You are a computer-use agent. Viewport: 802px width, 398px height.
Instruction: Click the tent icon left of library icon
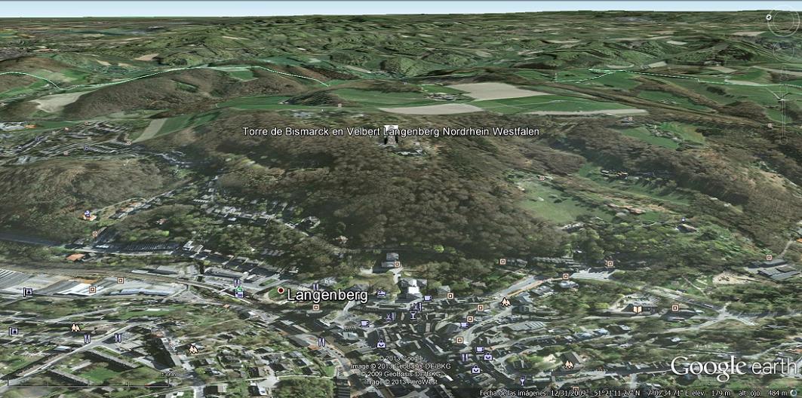(x=505, y=302)
